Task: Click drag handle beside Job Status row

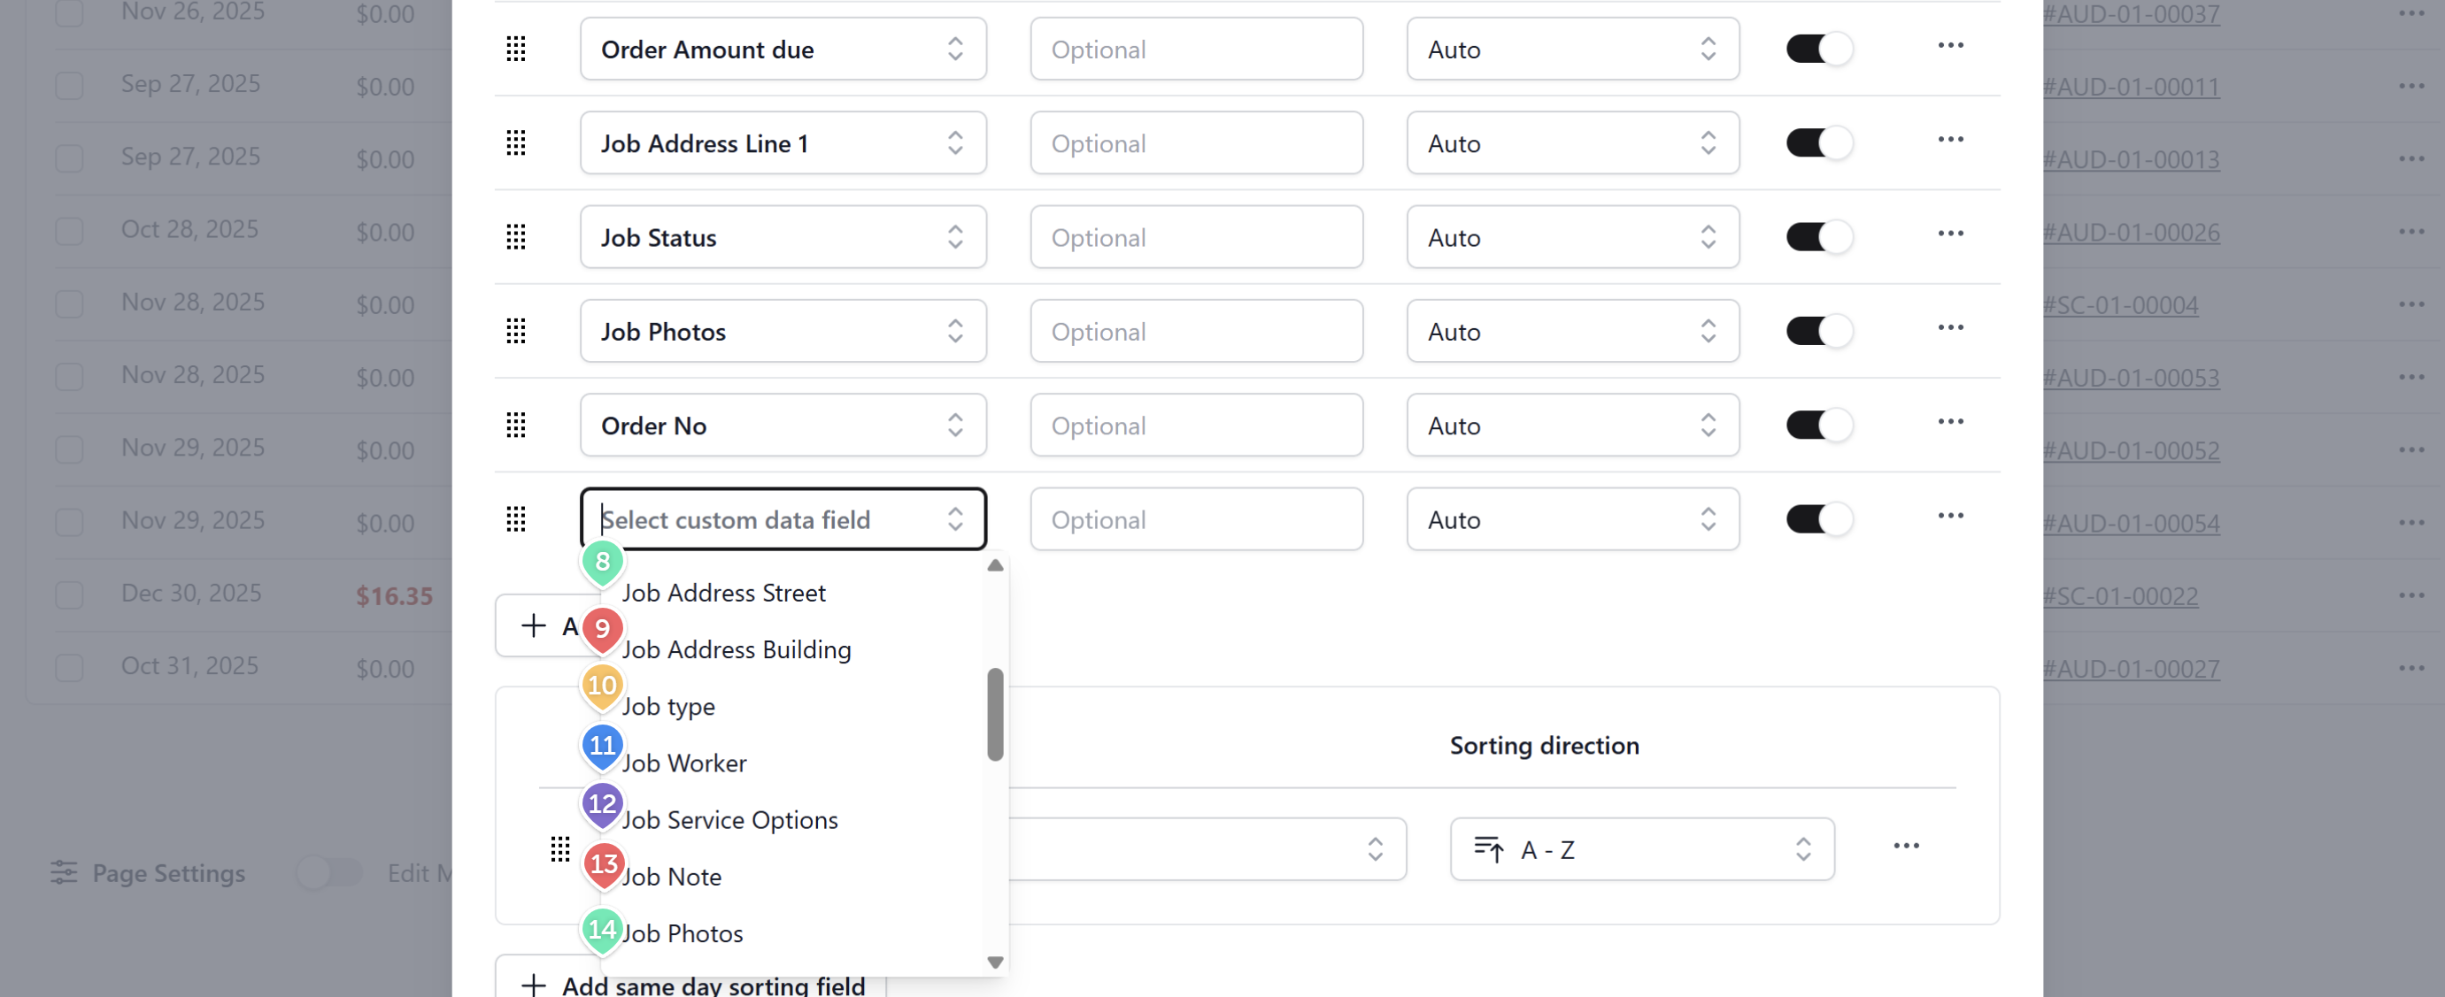Action: pos(515,237)
